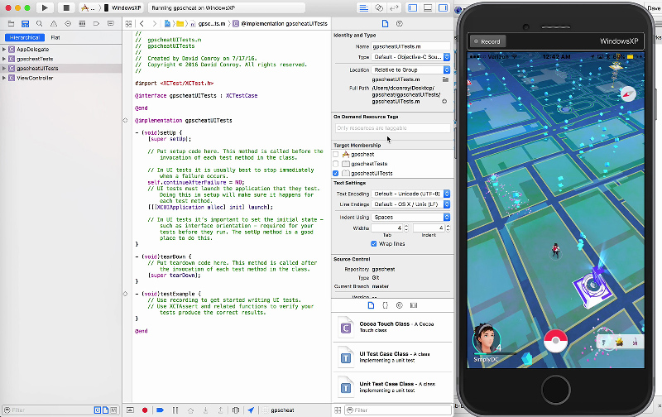
Task: Show the Quick Help inspector
Action: [x=399, y=24]
